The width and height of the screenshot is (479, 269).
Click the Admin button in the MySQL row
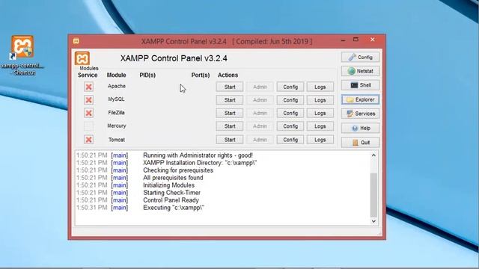pos(260,100)
